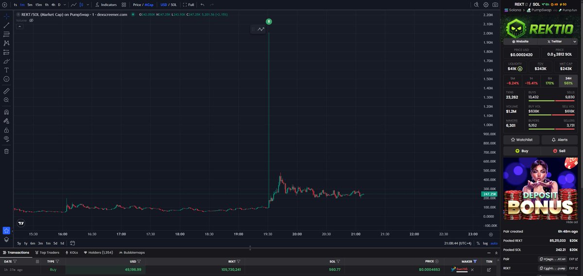Viewport: 583px width, 276px height.
Task: Open the Bubblemaps tab
Action: (131, 253)
